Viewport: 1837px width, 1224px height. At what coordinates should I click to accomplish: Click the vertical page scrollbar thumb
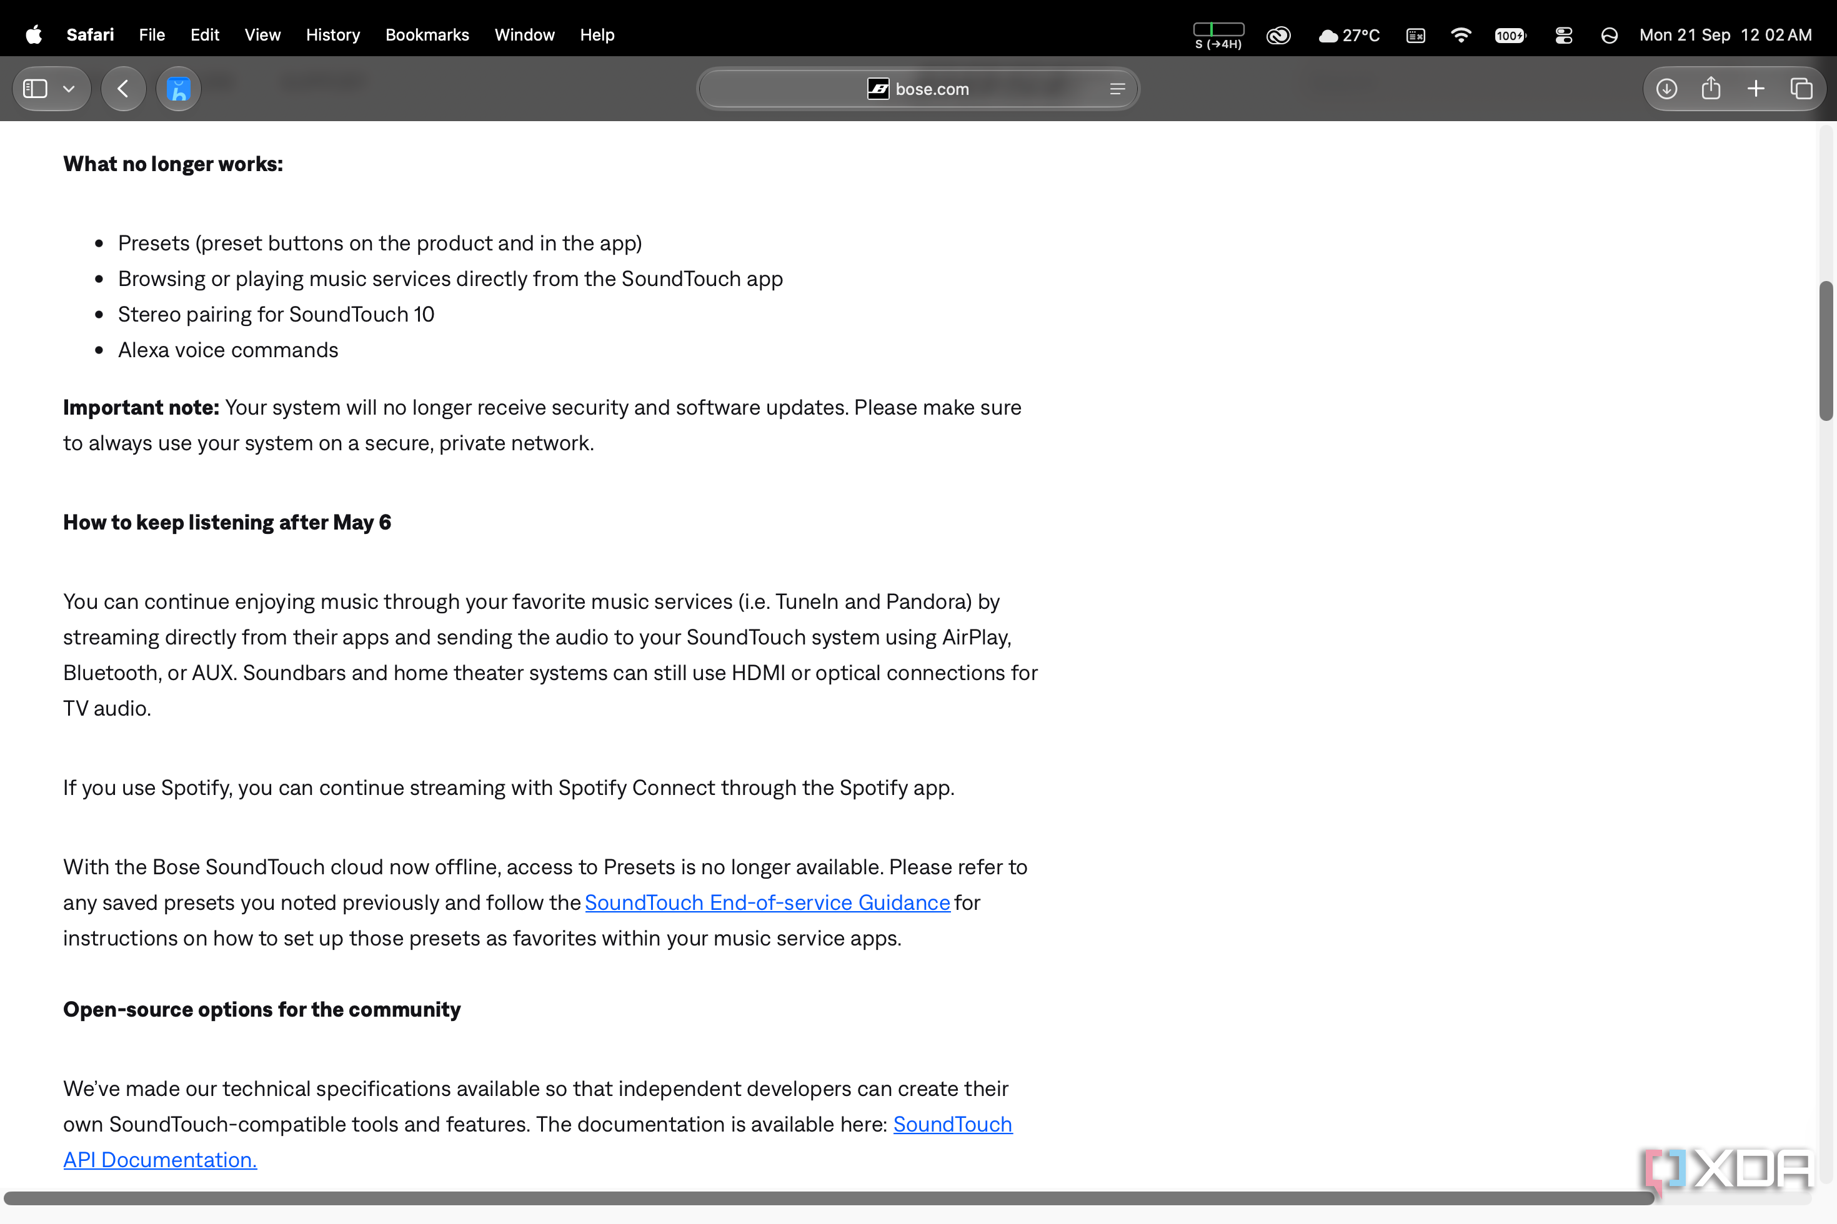click(x=1825, y=350)
